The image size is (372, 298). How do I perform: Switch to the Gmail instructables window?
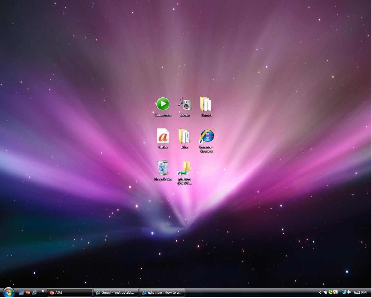pos(115,292)
